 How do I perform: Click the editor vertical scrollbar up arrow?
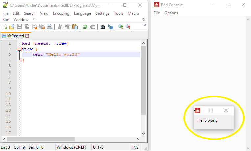click(x=143, y=43)
